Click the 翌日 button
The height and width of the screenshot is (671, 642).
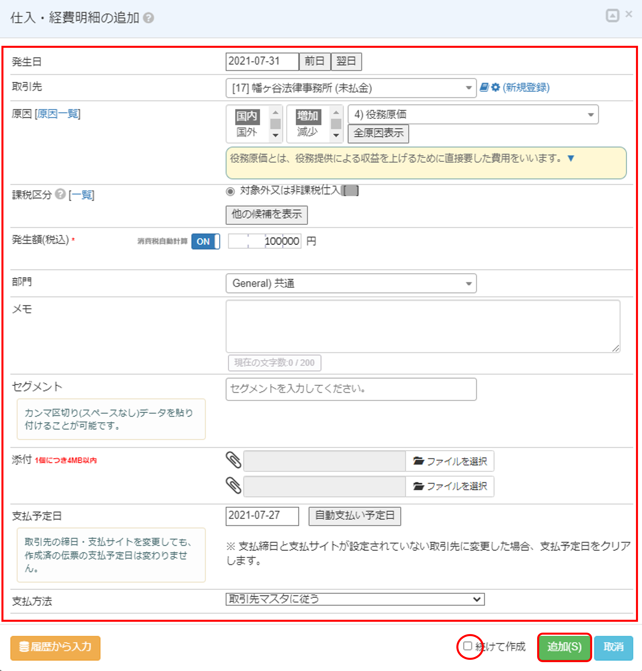point(346,62)
